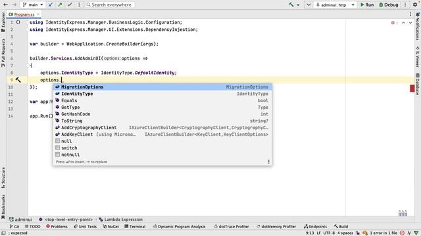
Task: Click the Build hammer in the top toolbar
Action: 291,5
